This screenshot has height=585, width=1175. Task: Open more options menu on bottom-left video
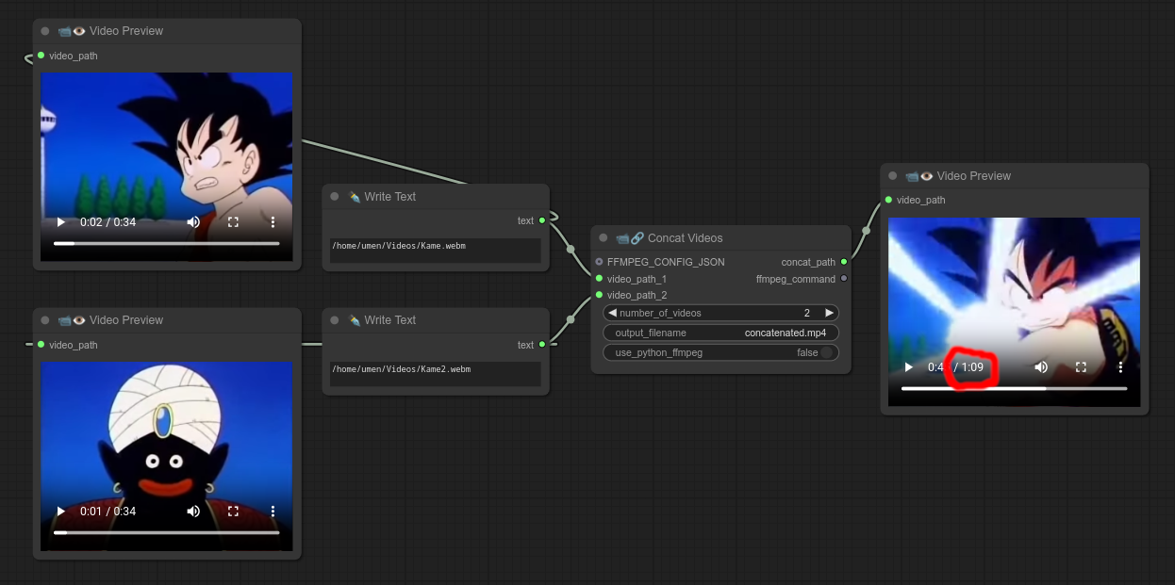point(273,512)
